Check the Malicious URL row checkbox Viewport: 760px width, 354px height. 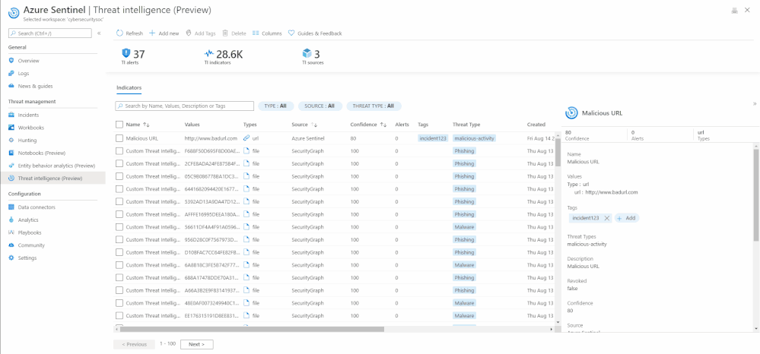coord(119,138)
